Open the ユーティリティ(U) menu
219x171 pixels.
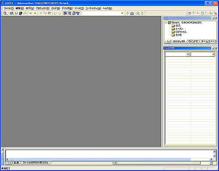point(93,8)
